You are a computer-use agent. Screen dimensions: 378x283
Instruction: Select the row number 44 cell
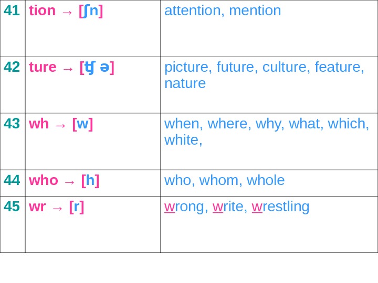click(12, 180)
